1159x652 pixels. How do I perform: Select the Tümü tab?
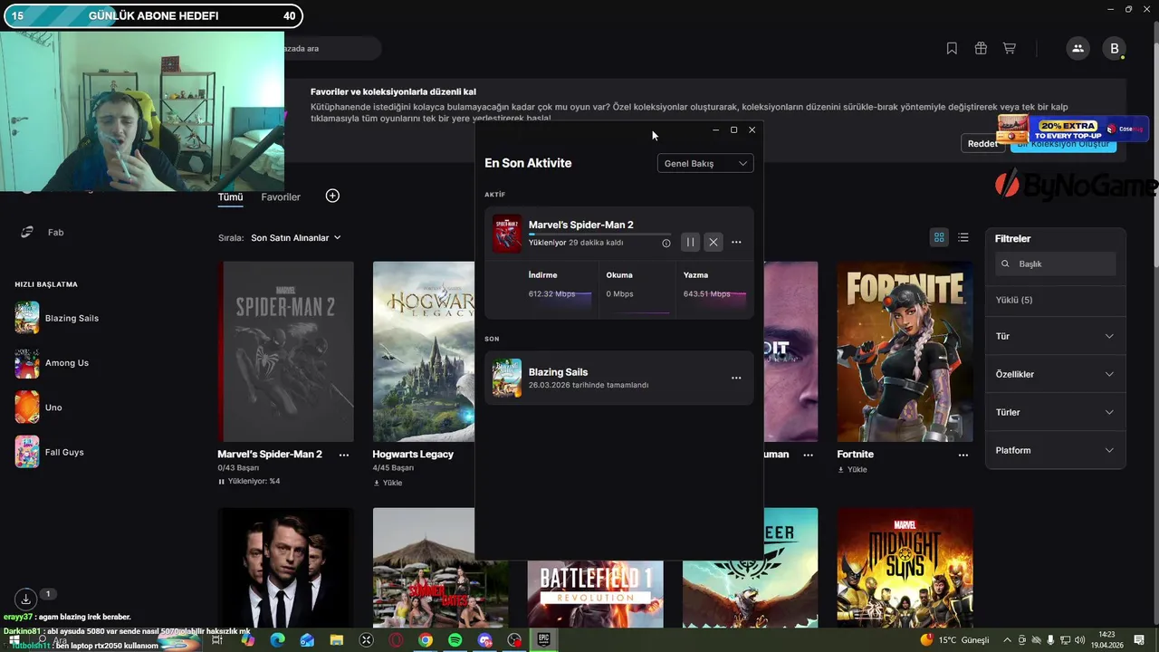pyautogui.click(x=230, y=197)
